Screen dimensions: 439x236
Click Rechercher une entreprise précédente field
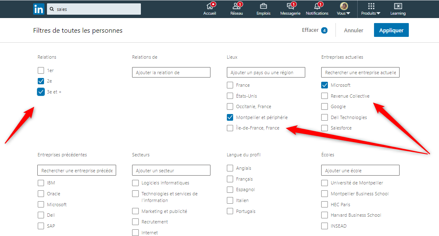click(77, 170)
